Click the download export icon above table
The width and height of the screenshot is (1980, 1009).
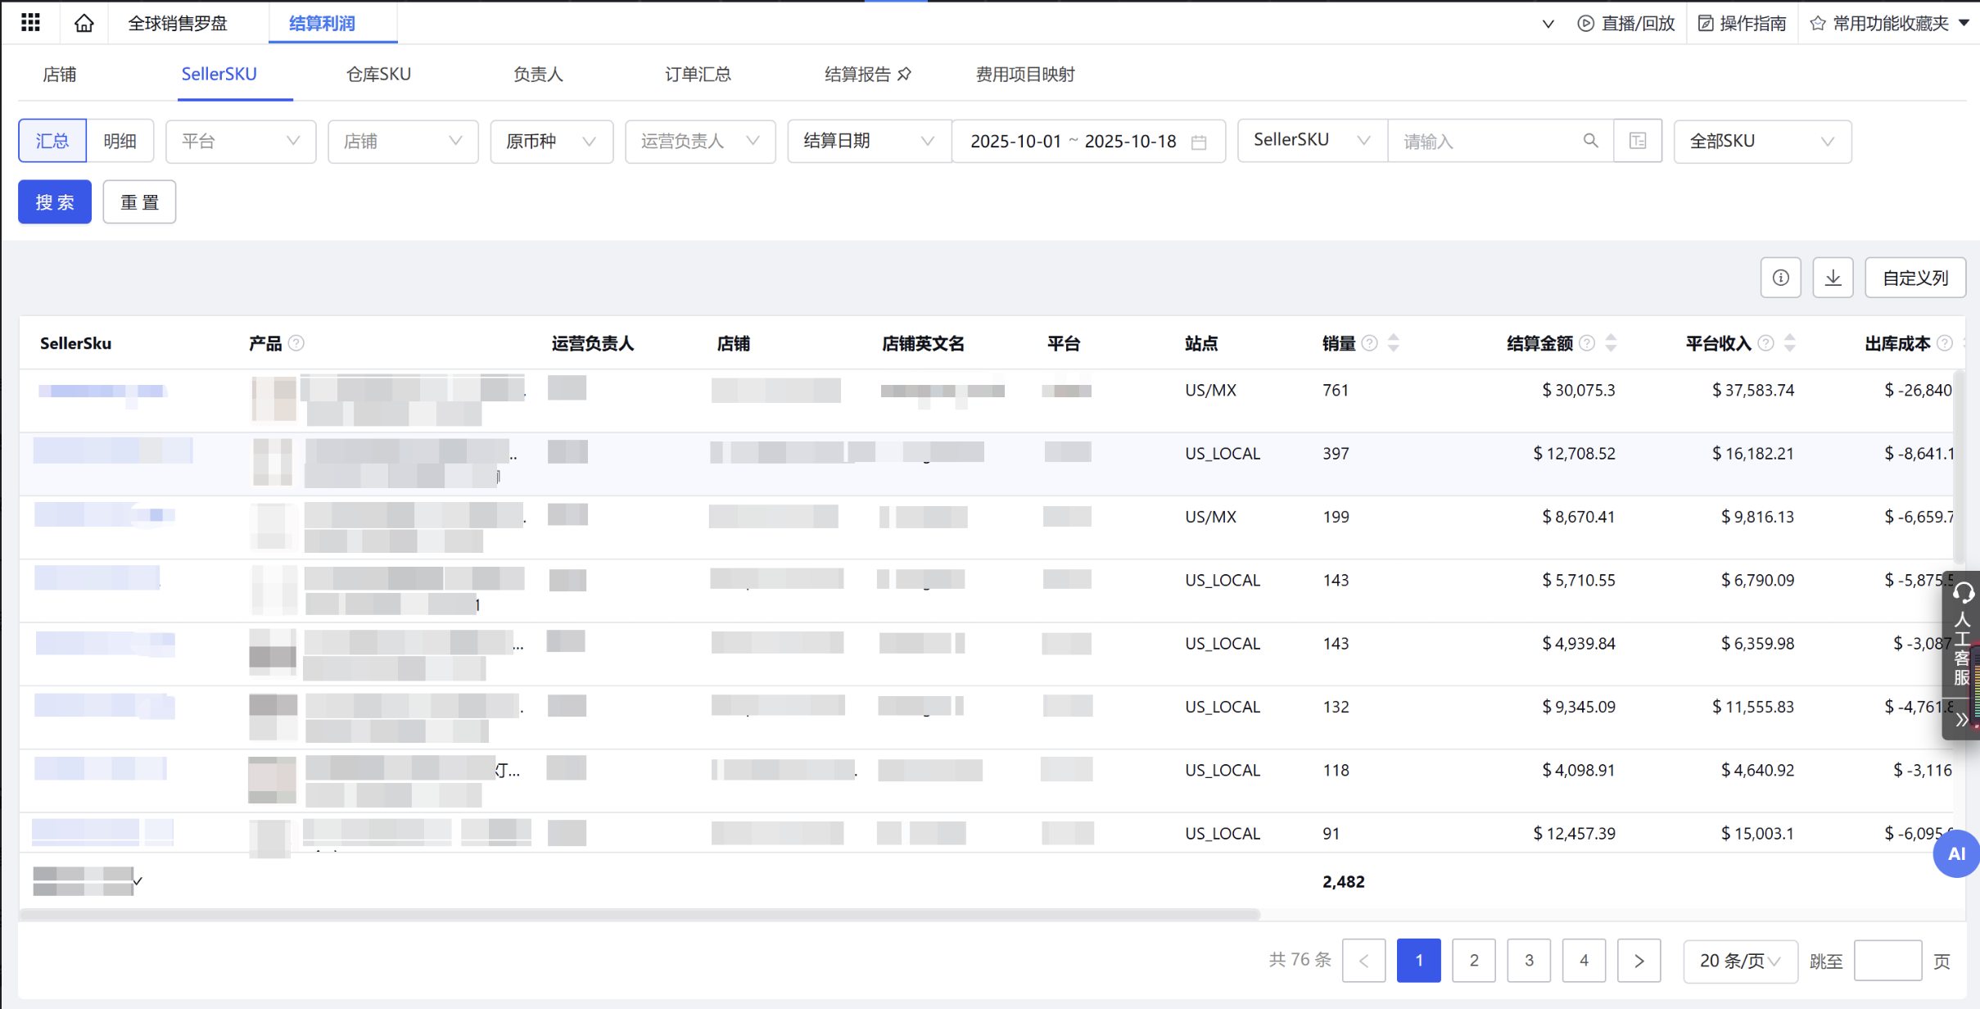(1833, 277)
